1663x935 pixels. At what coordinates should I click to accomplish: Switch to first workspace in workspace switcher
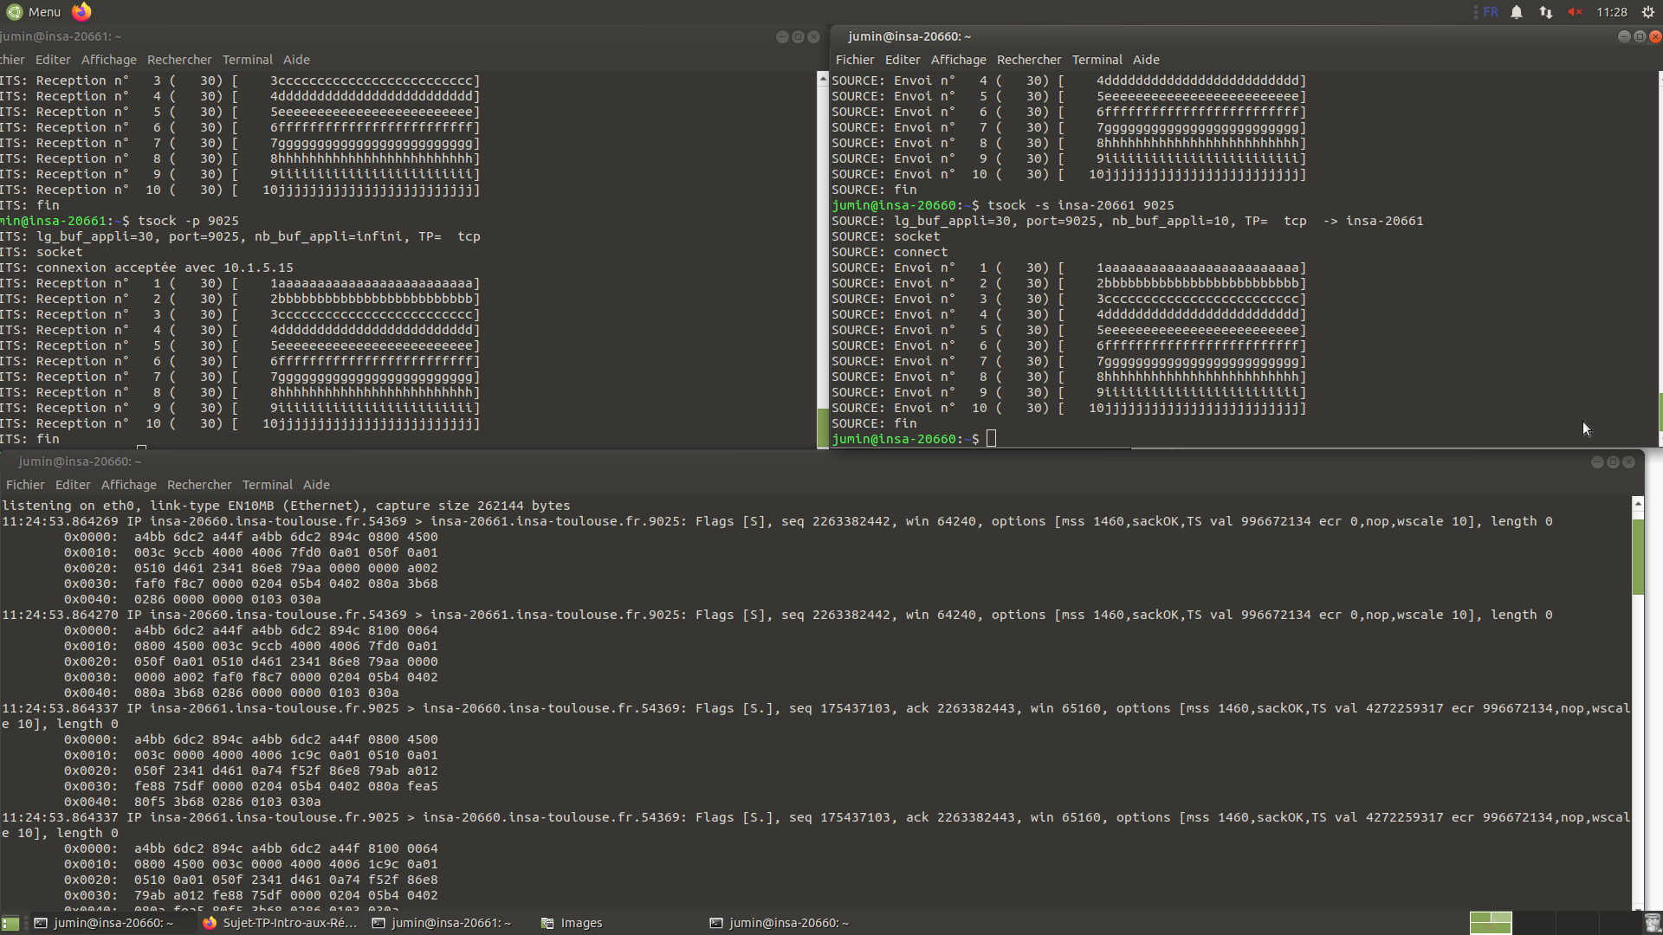(1491, 923)
